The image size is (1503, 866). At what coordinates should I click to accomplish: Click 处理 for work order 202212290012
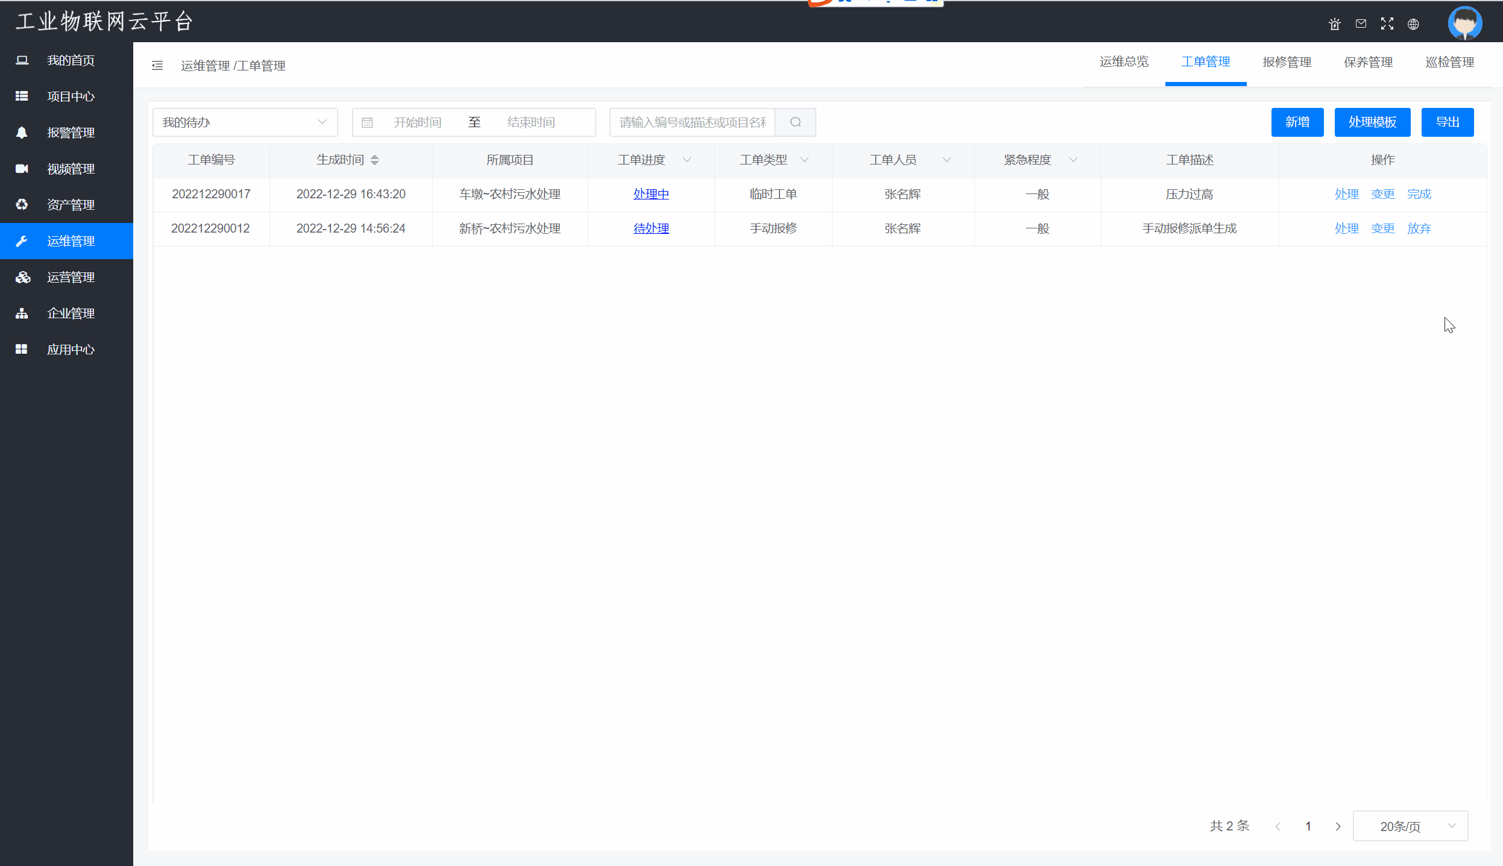(x=1347, y=228)
